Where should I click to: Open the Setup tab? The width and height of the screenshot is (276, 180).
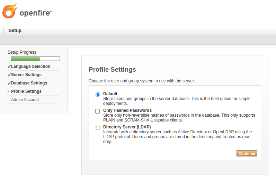coord(15,30)
